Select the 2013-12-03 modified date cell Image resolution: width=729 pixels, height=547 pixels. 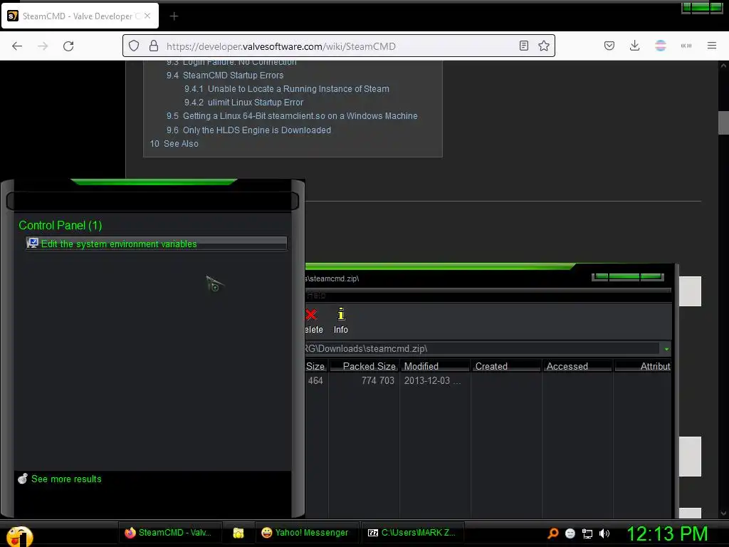point(432,380)
